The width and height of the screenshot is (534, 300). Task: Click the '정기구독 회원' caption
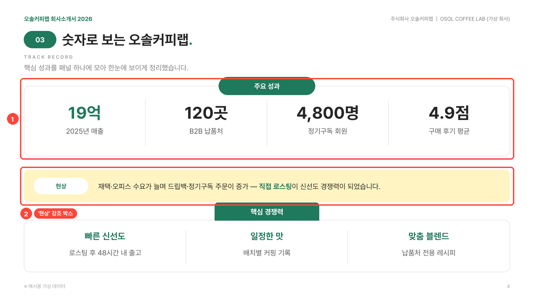pos(328,131)
